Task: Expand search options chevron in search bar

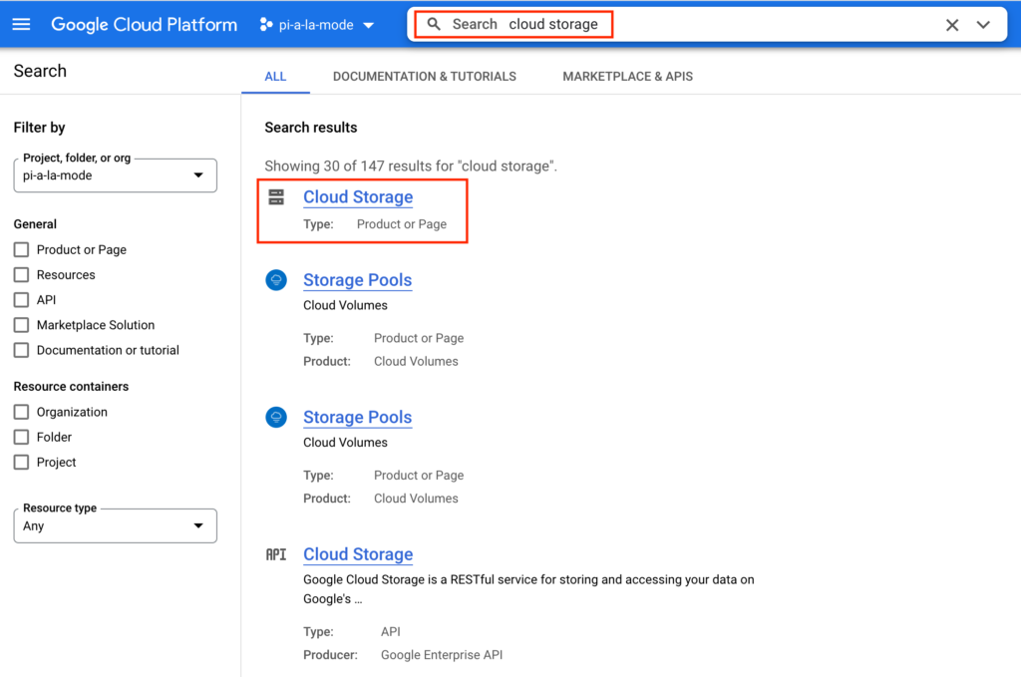Action: pyautogui.click(x=983, y=25)
